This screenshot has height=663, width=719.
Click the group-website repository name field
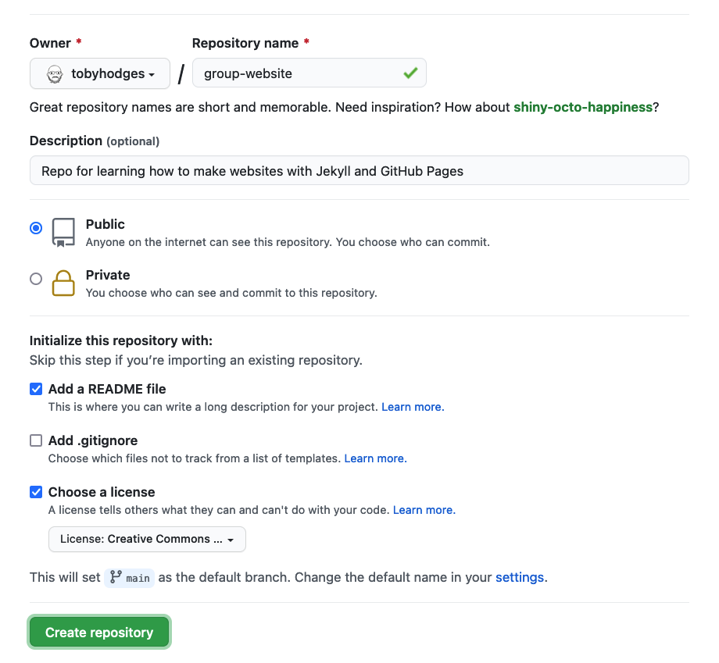coord(309,73)
